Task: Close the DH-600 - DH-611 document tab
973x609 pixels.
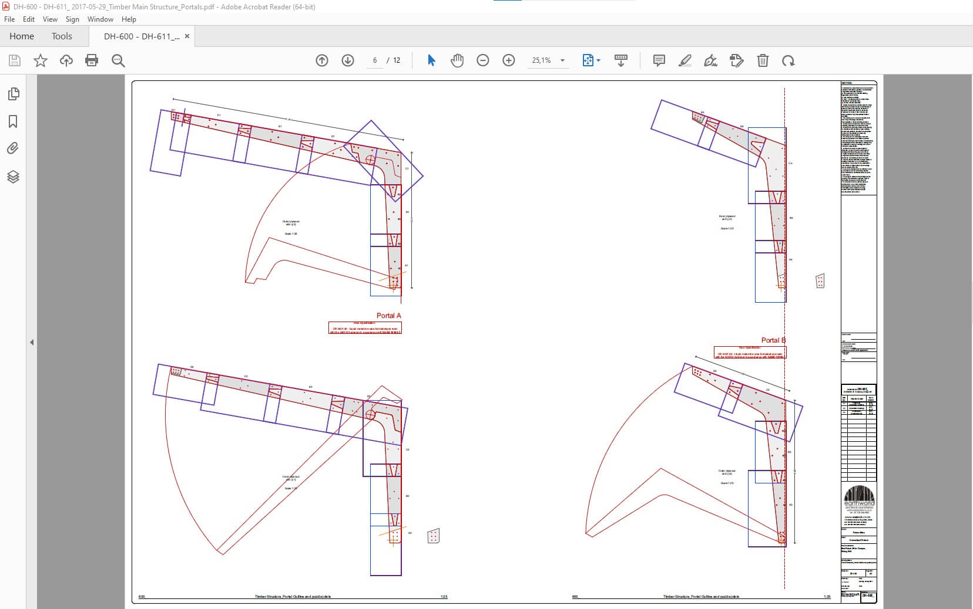Action: 187,36
